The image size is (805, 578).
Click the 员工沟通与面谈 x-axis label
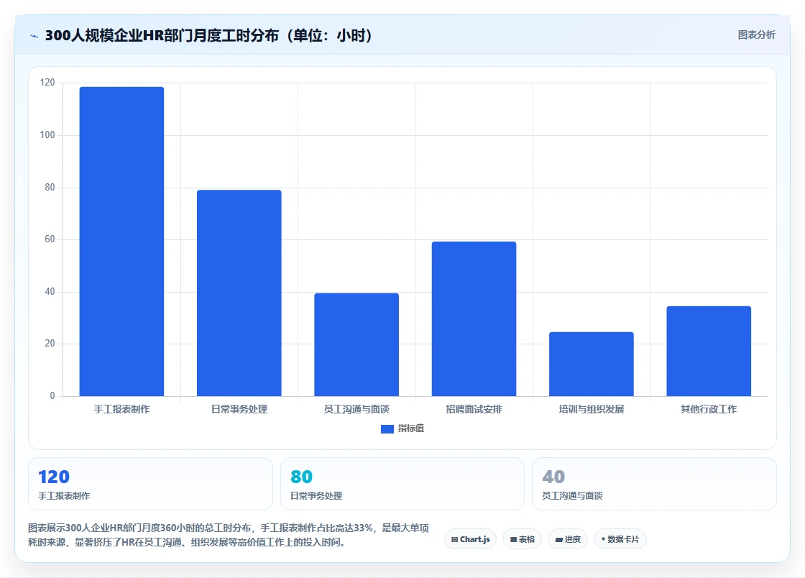pos(356,409)
